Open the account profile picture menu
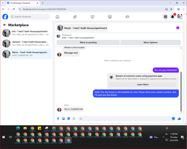This screenshot has width=187, height=149. click(x=180, y=17)
